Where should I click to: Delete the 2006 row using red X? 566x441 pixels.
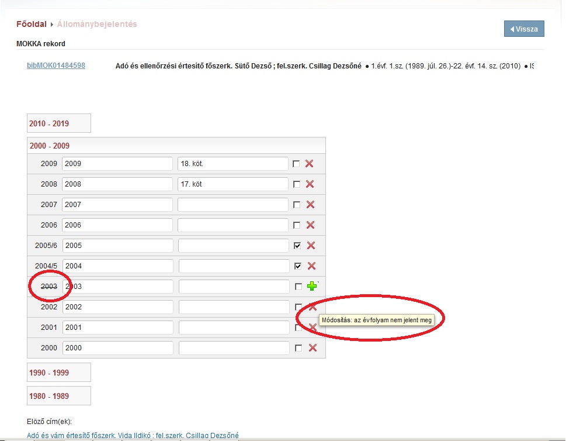point(310,225)
